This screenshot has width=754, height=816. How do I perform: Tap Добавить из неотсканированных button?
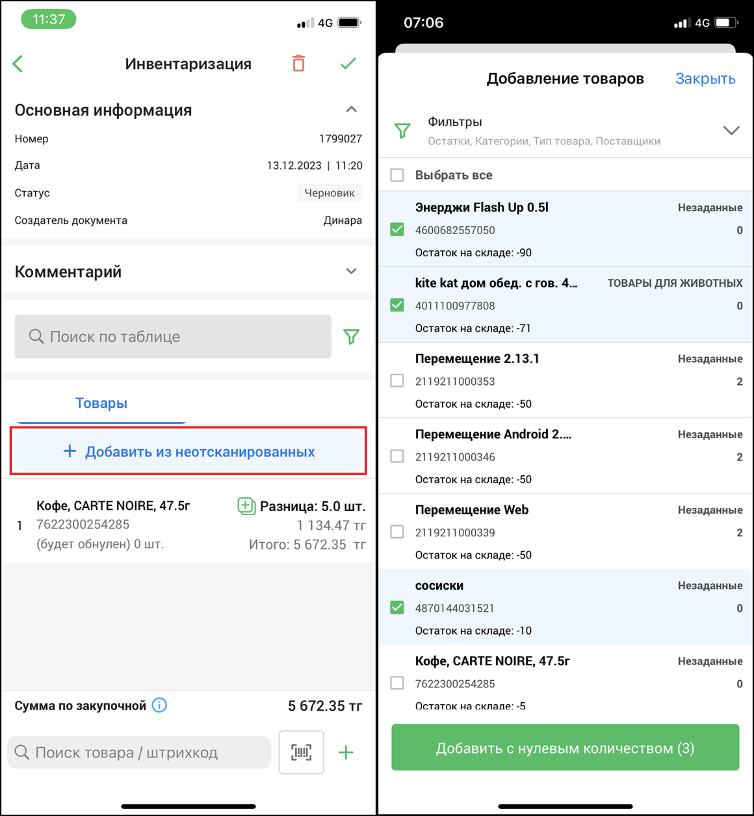pos(188,451)
